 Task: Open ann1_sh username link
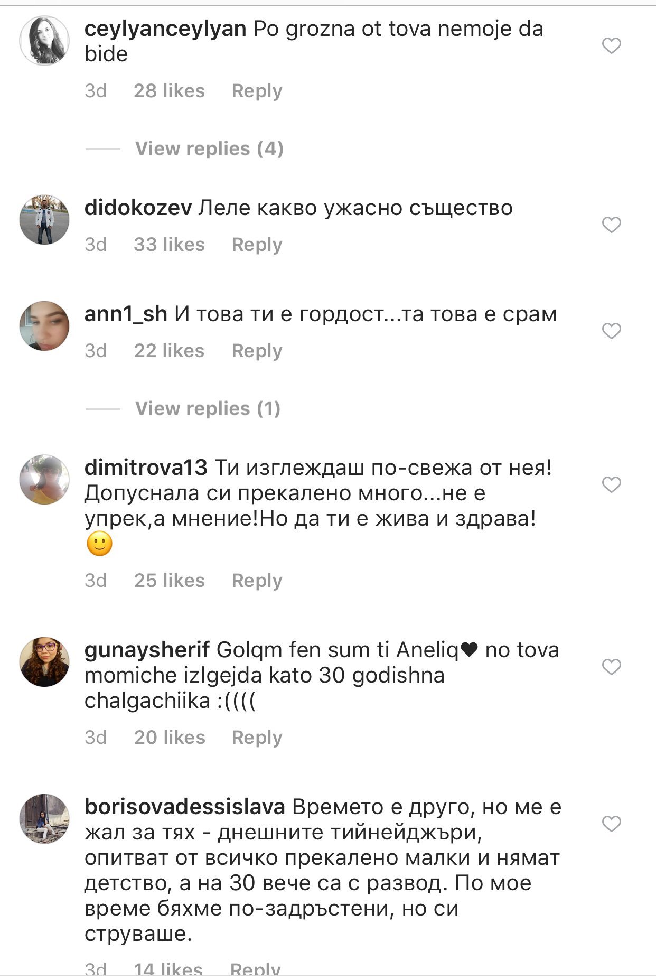click(126, 314)
